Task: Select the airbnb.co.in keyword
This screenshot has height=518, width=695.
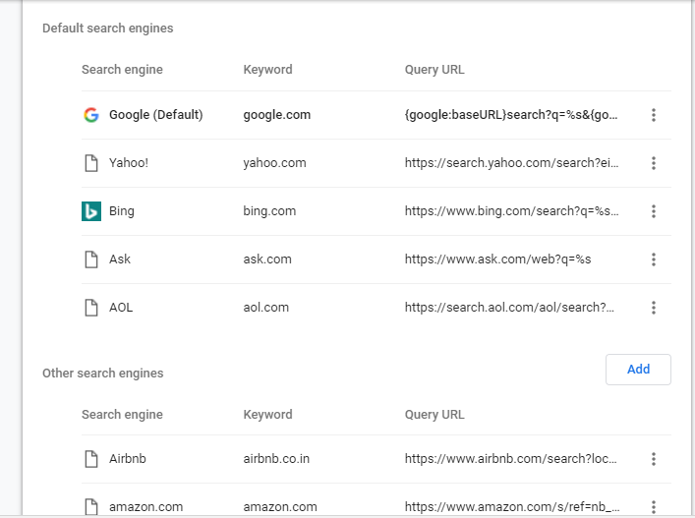Action: point(276,459)
